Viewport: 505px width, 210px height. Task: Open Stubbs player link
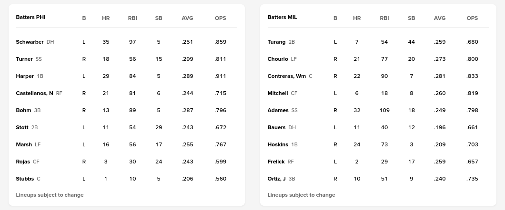point(25,179)
